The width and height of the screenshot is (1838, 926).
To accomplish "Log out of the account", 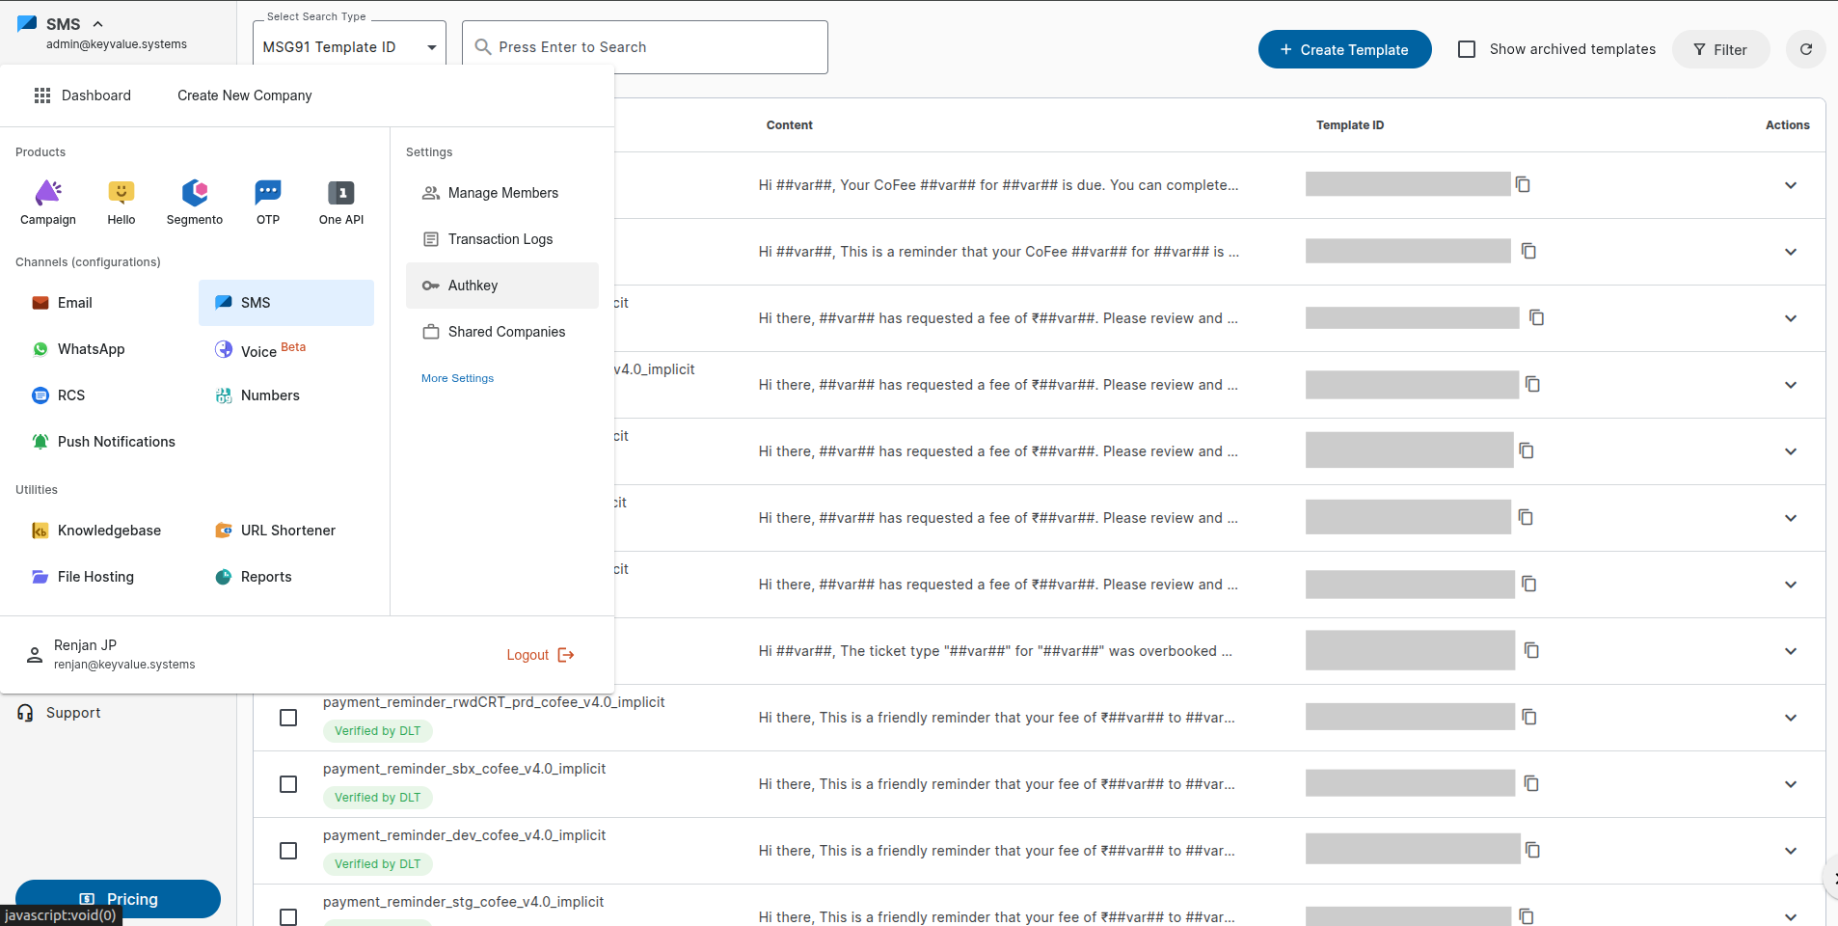I will [540, 655].
